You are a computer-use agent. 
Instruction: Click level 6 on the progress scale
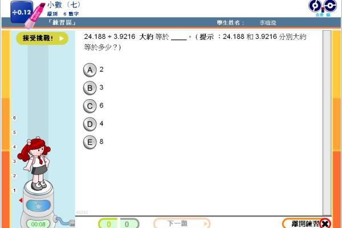coord(15,118)
